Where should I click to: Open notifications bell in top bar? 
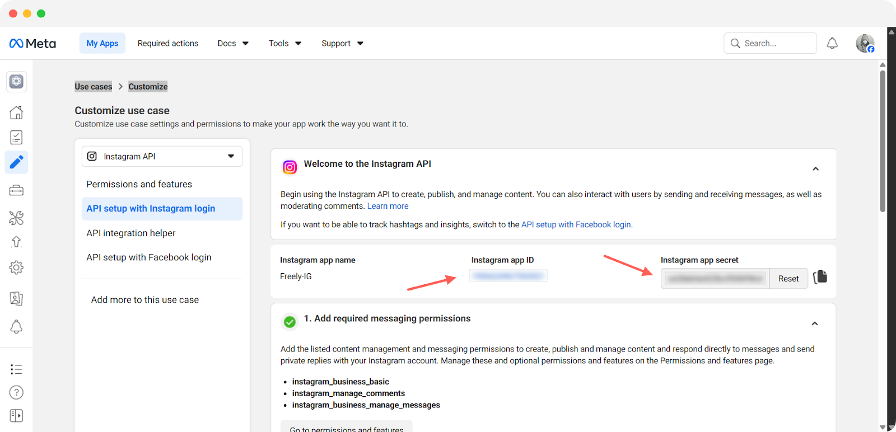832,43
